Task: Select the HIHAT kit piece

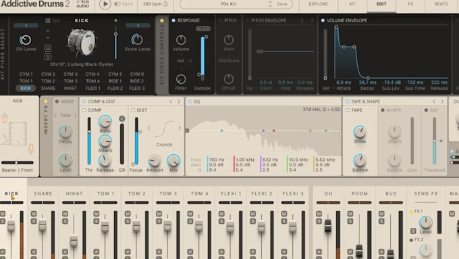Action: pos(70,89)
